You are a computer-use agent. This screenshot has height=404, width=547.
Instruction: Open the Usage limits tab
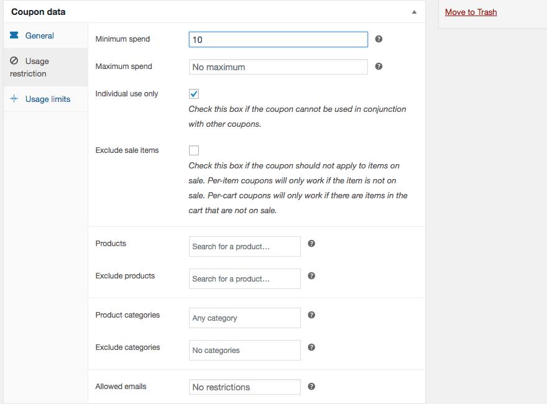click(x=47, y=99)
